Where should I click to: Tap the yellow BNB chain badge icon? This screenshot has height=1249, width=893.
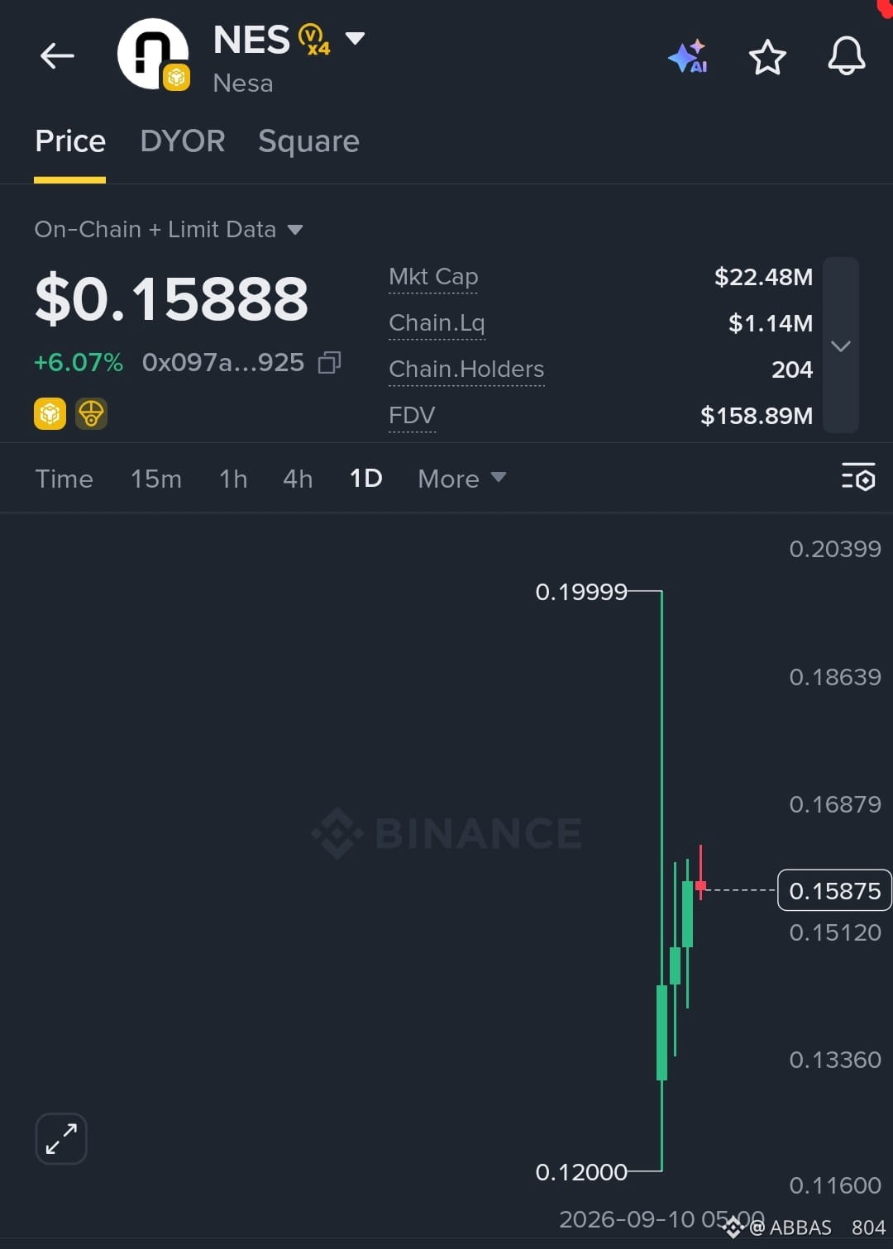tap(50, 413)
